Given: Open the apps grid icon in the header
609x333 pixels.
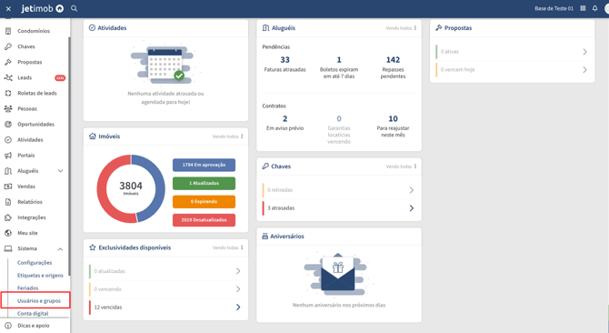Looking at the screenshot, I should 583,8.
